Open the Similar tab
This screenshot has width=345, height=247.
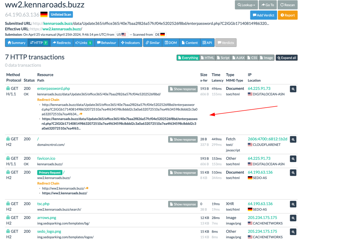point(153,43)
